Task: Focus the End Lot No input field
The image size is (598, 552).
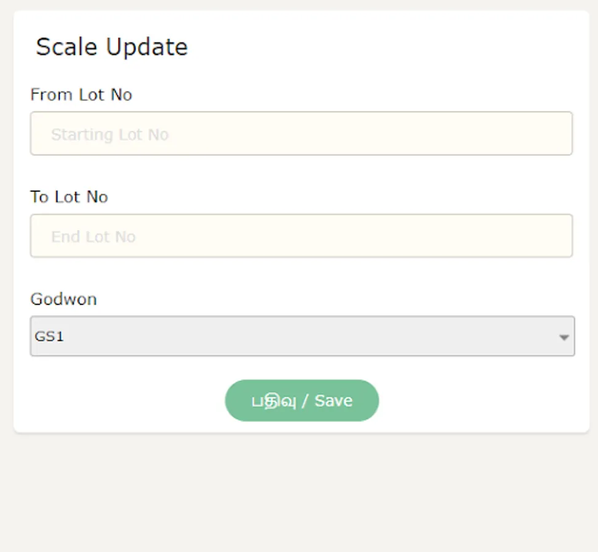Action: (301, 236)
